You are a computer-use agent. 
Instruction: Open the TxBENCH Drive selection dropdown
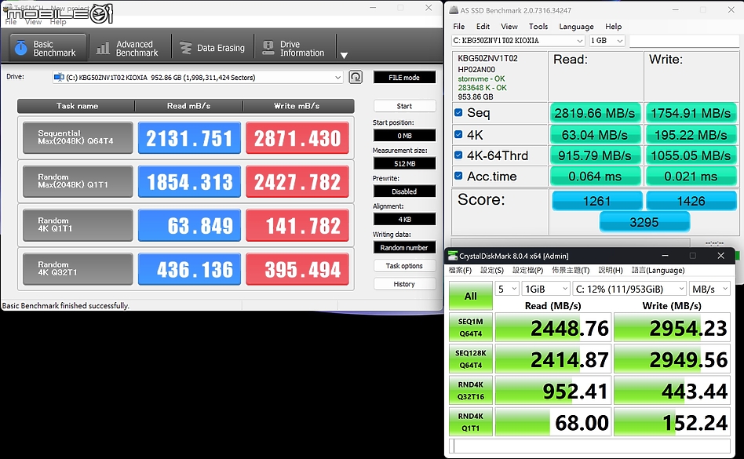click(x=198, y=78)
